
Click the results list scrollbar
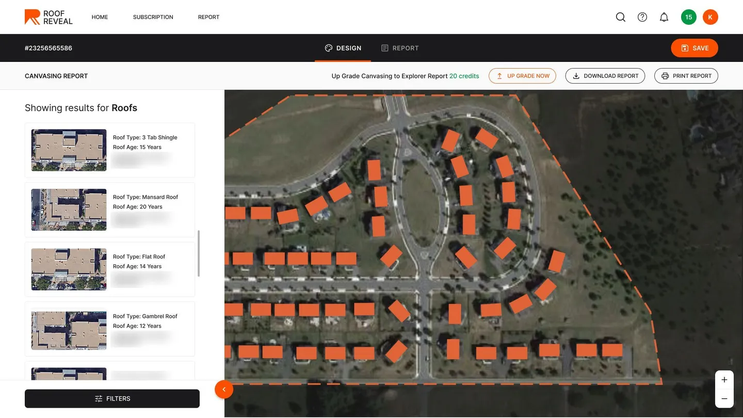(199, 253)
